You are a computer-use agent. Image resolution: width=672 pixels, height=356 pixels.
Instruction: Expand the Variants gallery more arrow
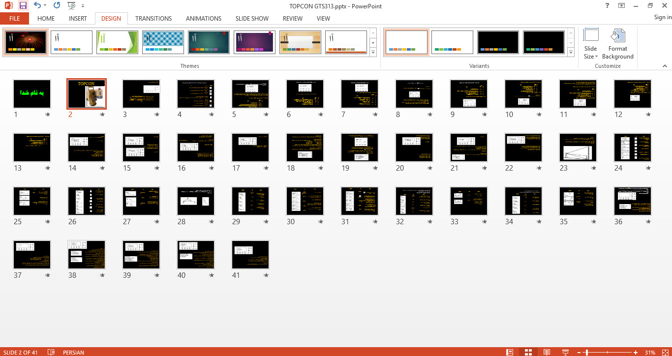point(571,52)
